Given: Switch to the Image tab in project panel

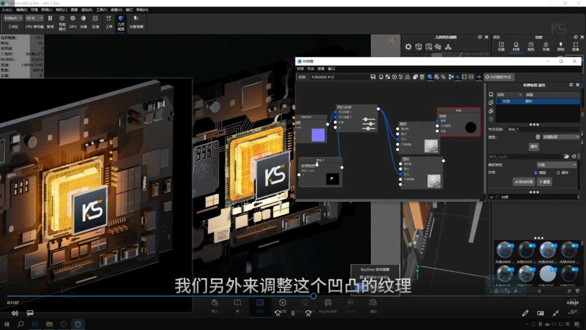Looking at the screenshot, I should [x=576, y=46].
